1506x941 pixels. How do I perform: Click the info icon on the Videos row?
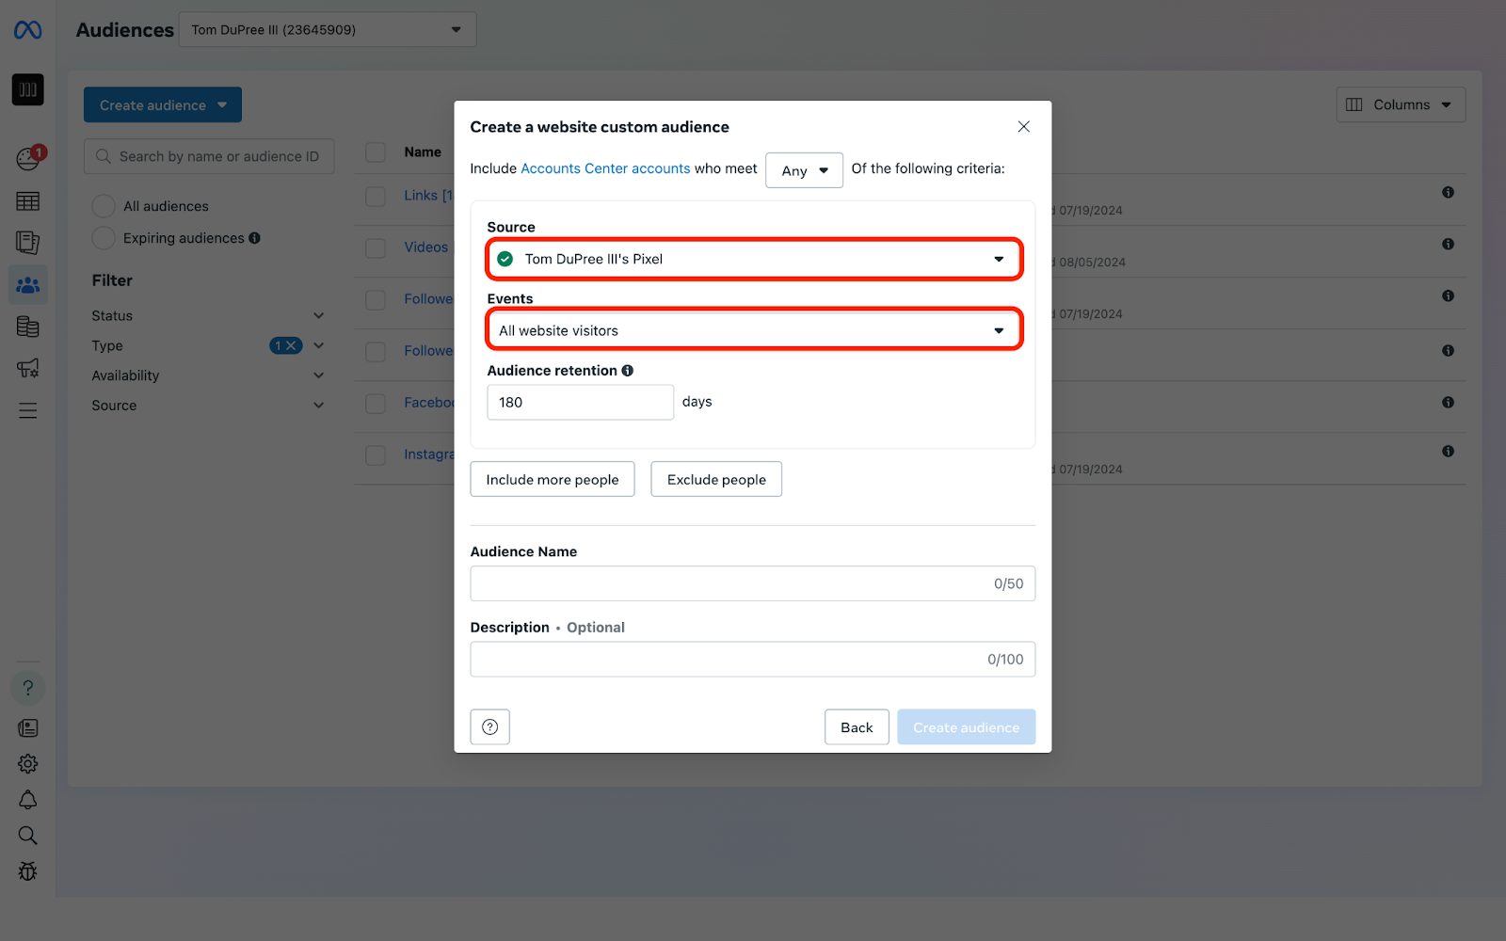[1448, 245]
